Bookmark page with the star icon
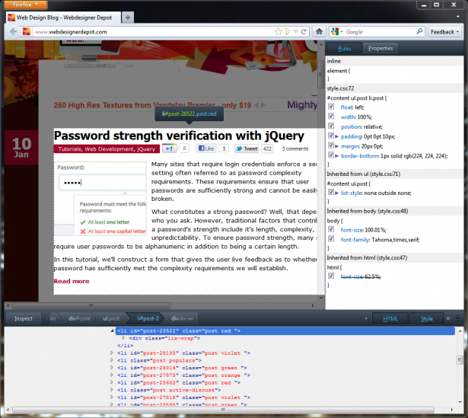Viewport: 468px width, 418px height. point(279,31)
